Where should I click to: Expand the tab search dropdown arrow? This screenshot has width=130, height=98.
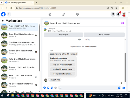click(2, 3)
